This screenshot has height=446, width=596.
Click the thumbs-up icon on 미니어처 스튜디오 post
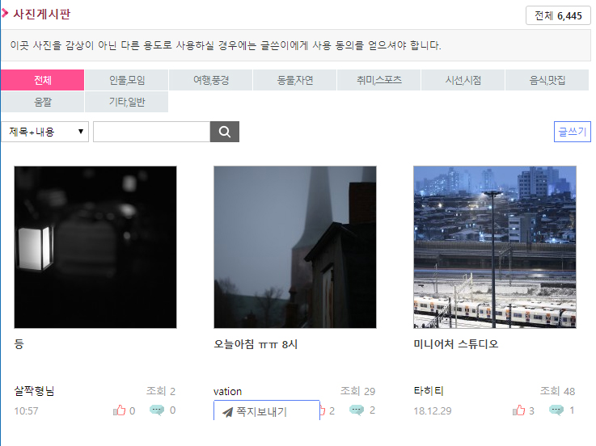[x=519, y=410]
